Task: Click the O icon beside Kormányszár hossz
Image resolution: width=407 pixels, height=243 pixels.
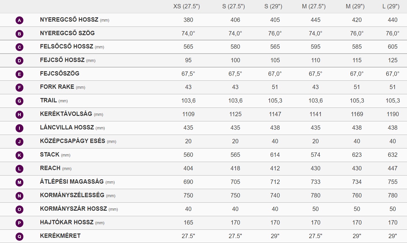Action: click(19, 209)
